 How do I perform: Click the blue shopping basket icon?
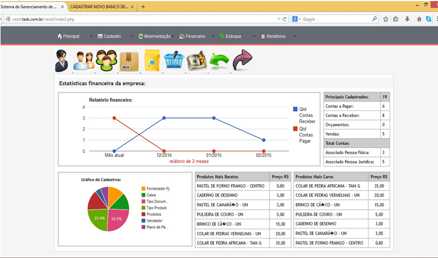175,60
